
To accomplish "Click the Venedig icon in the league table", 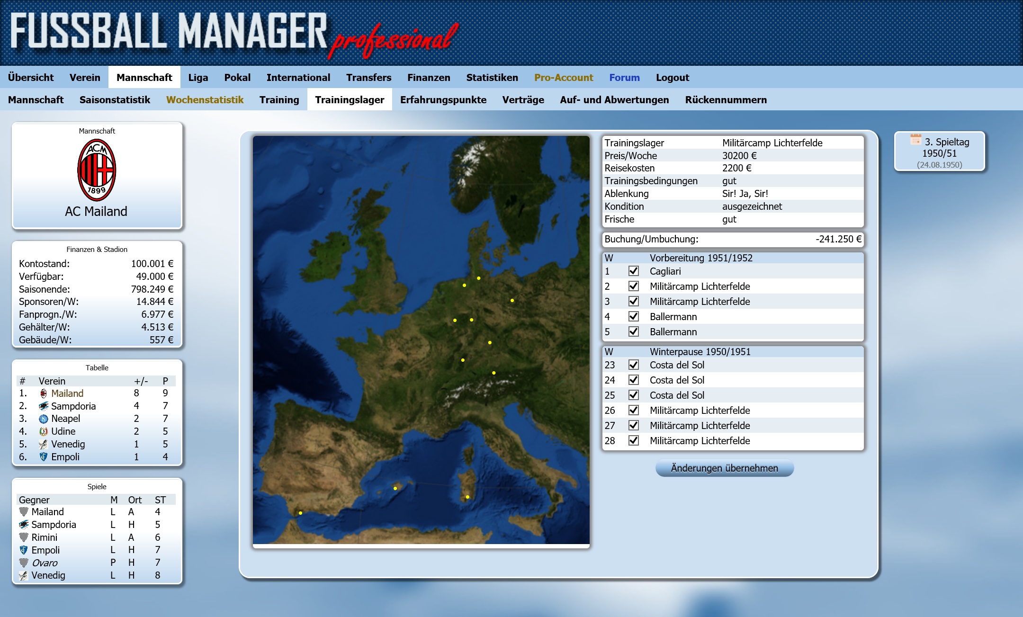I will click(x=44, y=444).
